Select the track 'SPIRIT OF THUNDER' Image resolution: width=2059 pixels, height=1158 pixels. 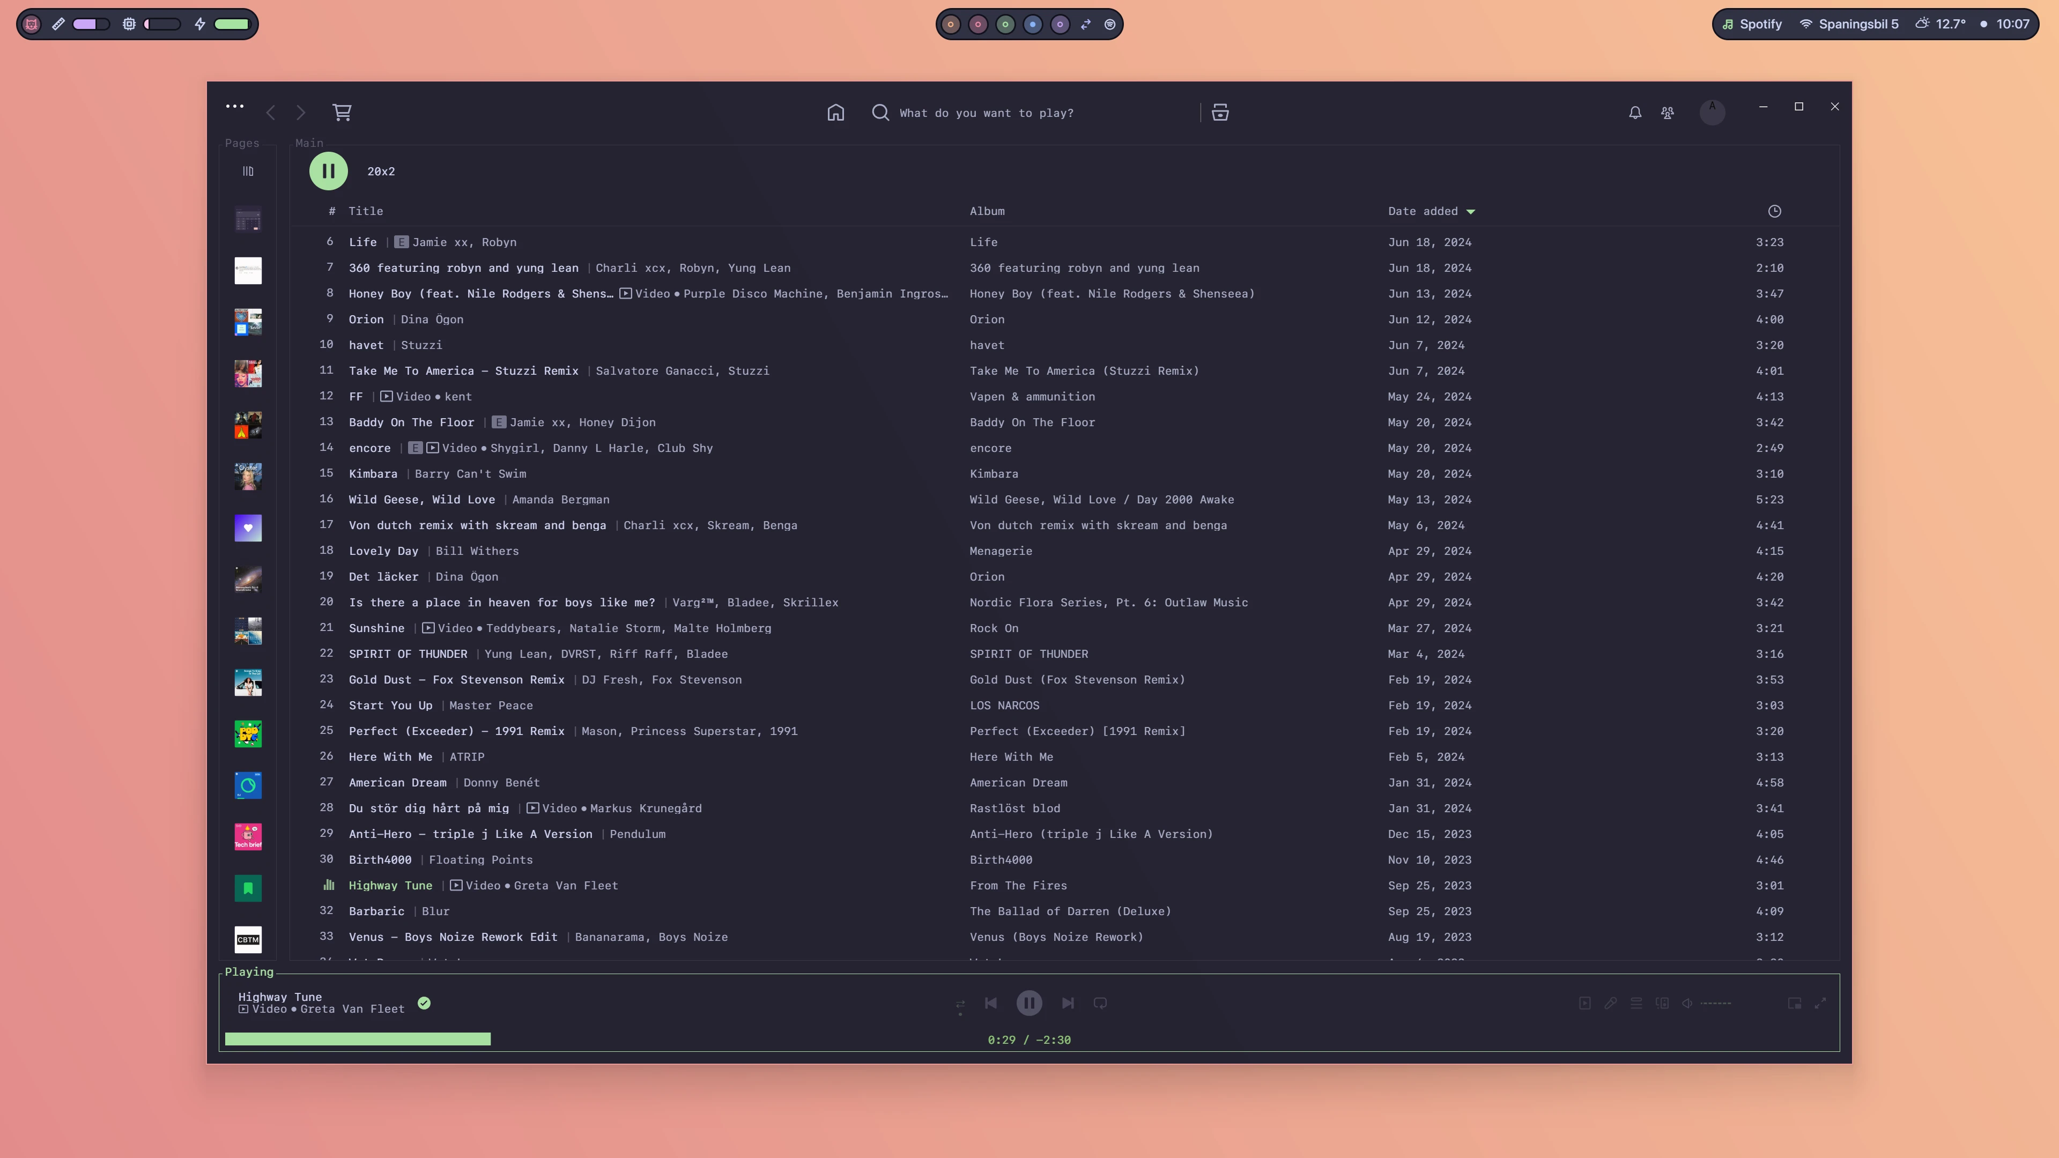point(409,654)
